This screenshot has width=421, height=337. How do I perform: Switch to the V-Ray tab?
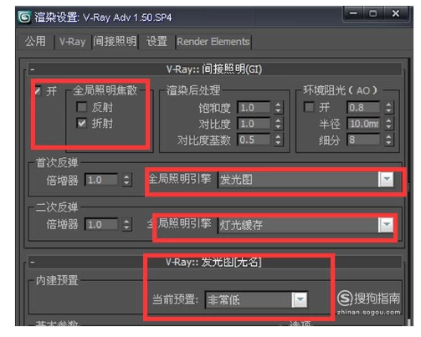coord(72,42)
